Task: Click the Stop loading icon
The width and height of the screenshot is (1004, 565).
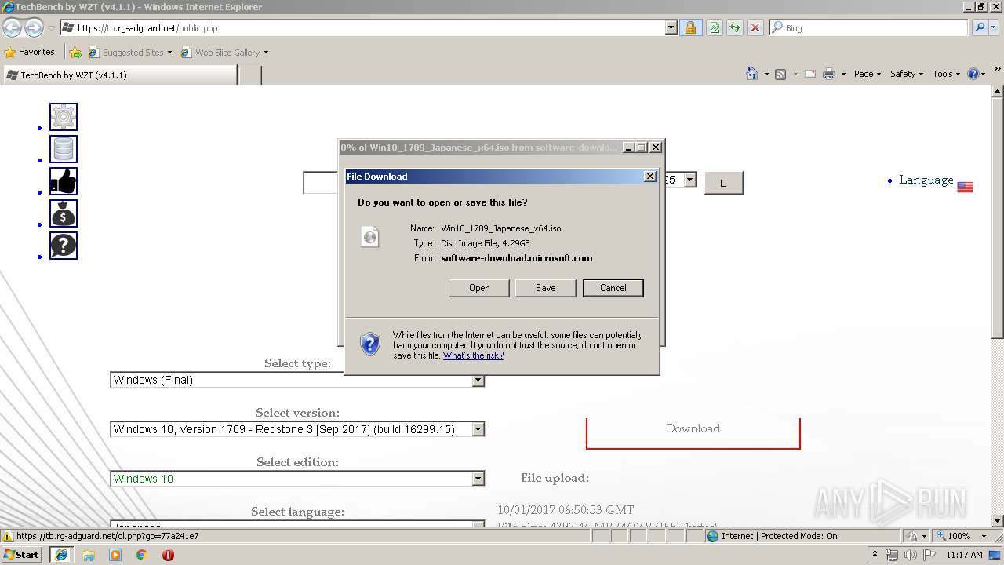Action: coord(755,28)
